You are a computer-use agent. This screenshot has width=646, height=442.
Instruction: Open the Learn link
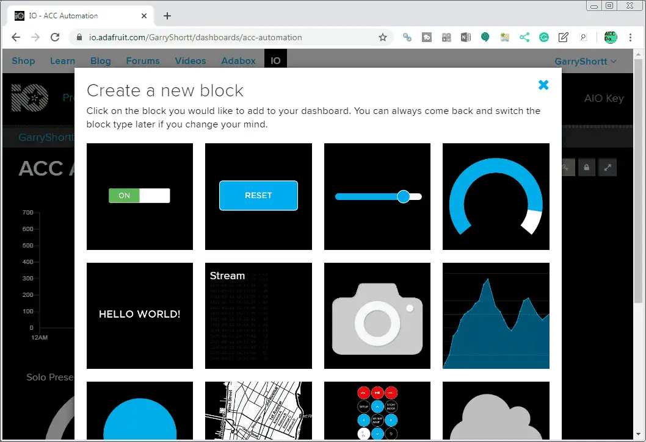click(63, 61)
